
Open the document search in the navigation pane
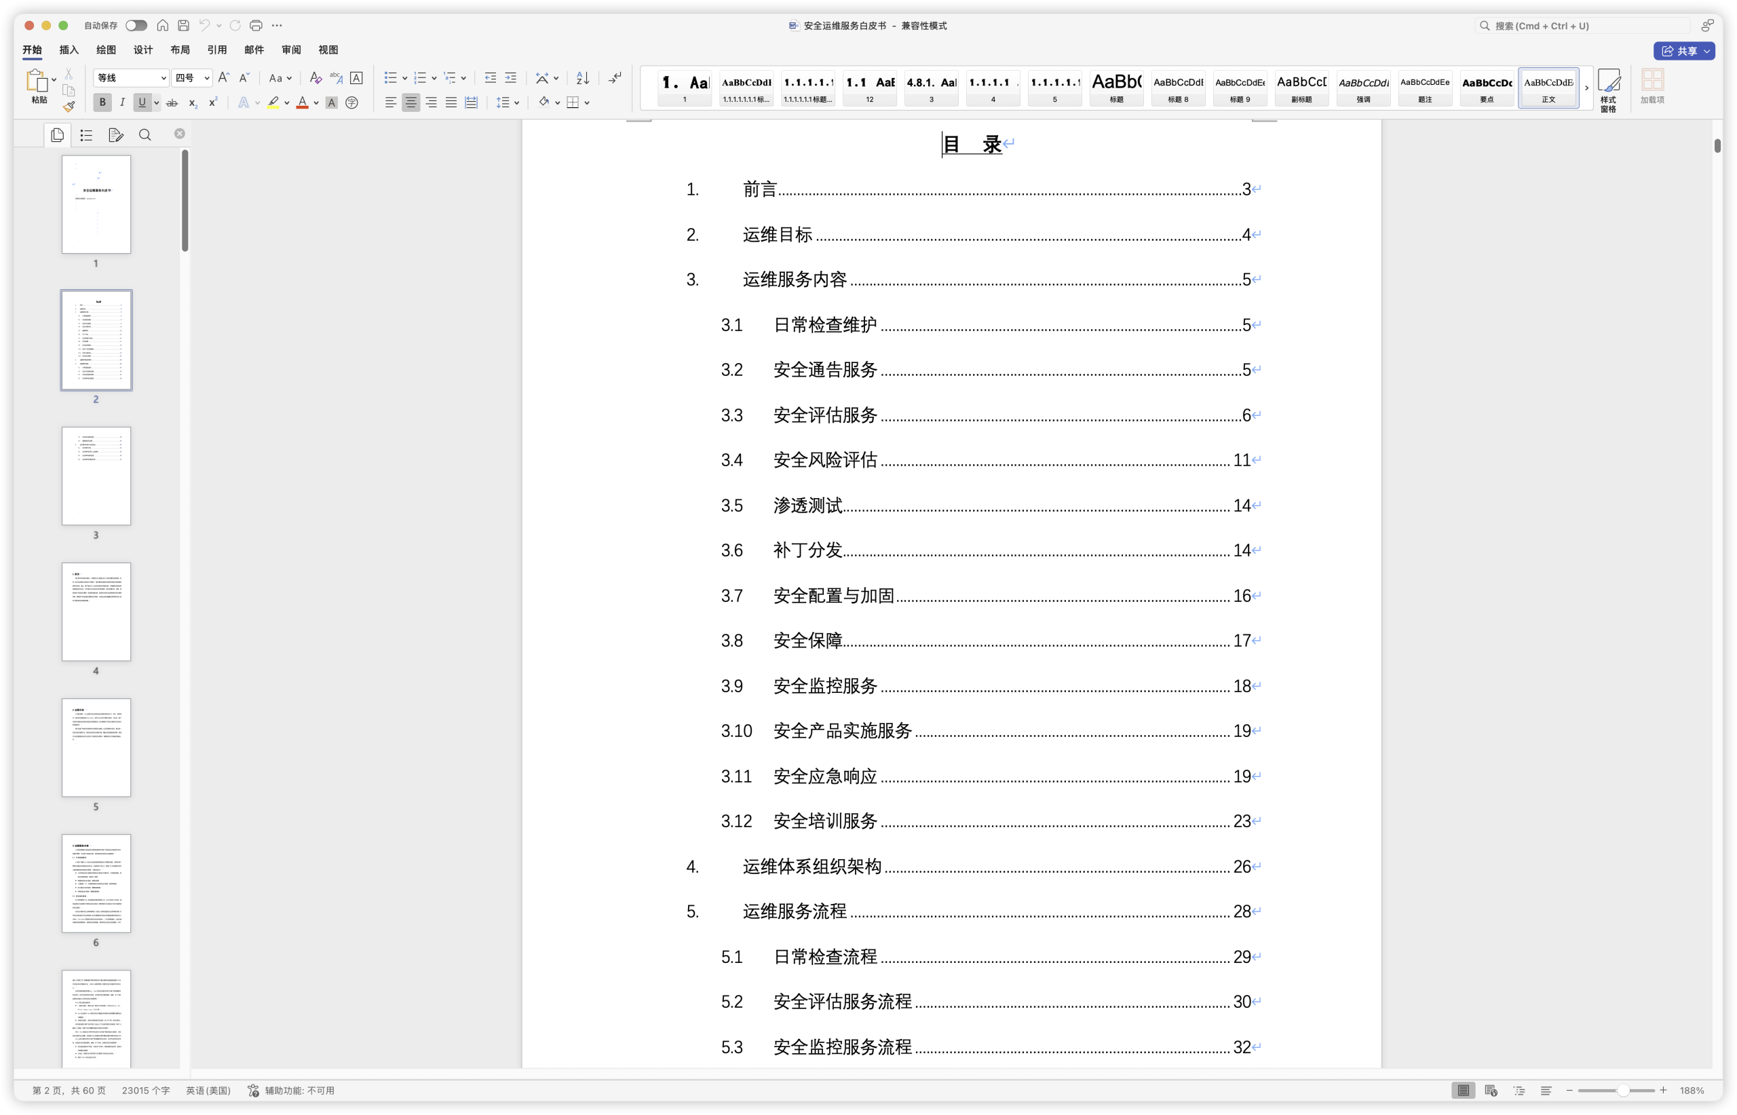pyautogui.click(x=145, y=134)
